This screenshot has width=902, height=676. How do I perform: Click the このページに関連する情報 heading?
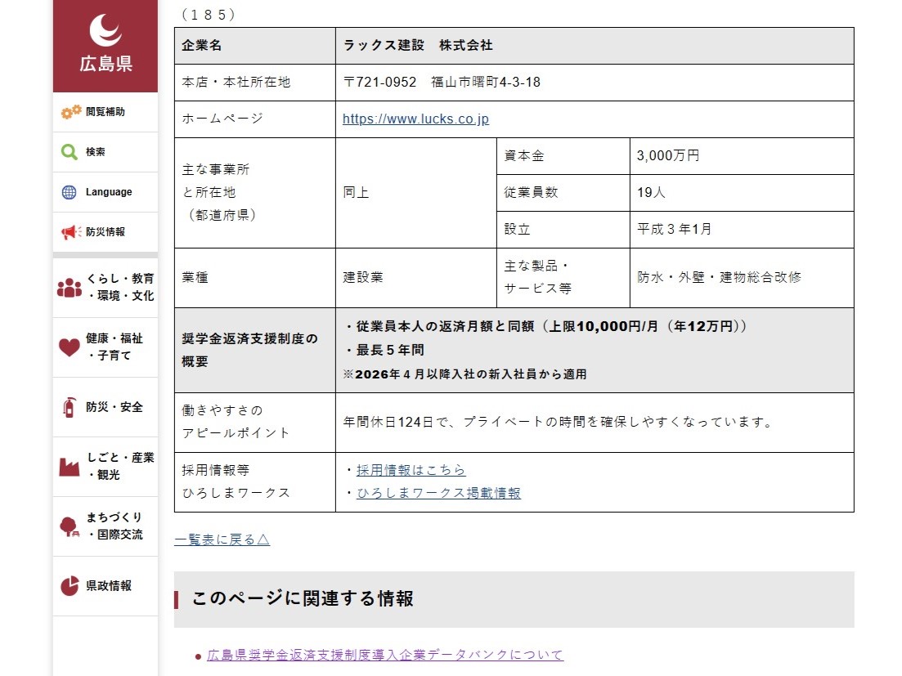click(303, 598)
